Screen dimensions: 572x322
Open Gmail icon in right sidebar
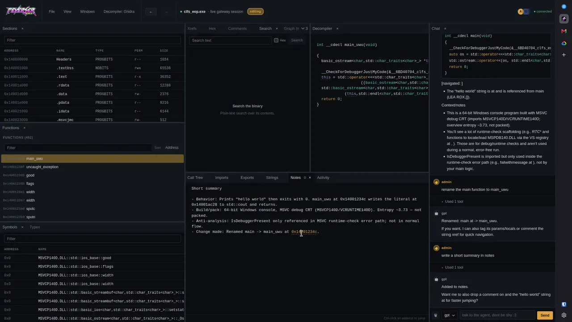coord(564,31)
